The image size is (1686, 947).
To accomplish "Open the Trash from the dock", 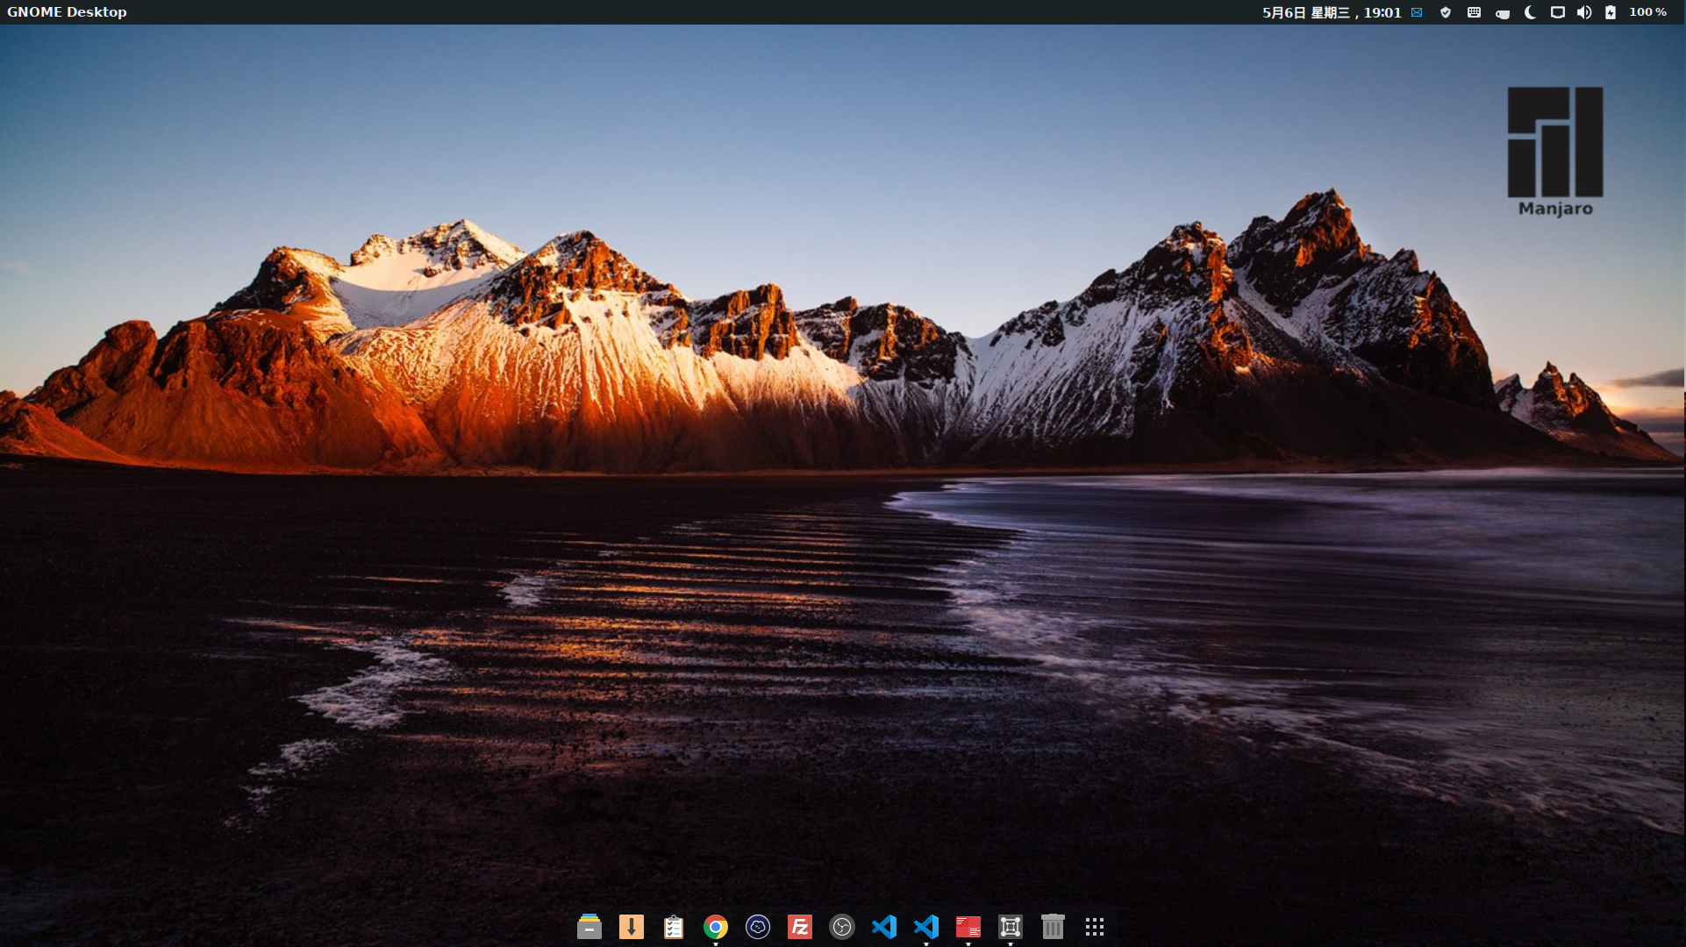I will click(x=1053, y=927).
